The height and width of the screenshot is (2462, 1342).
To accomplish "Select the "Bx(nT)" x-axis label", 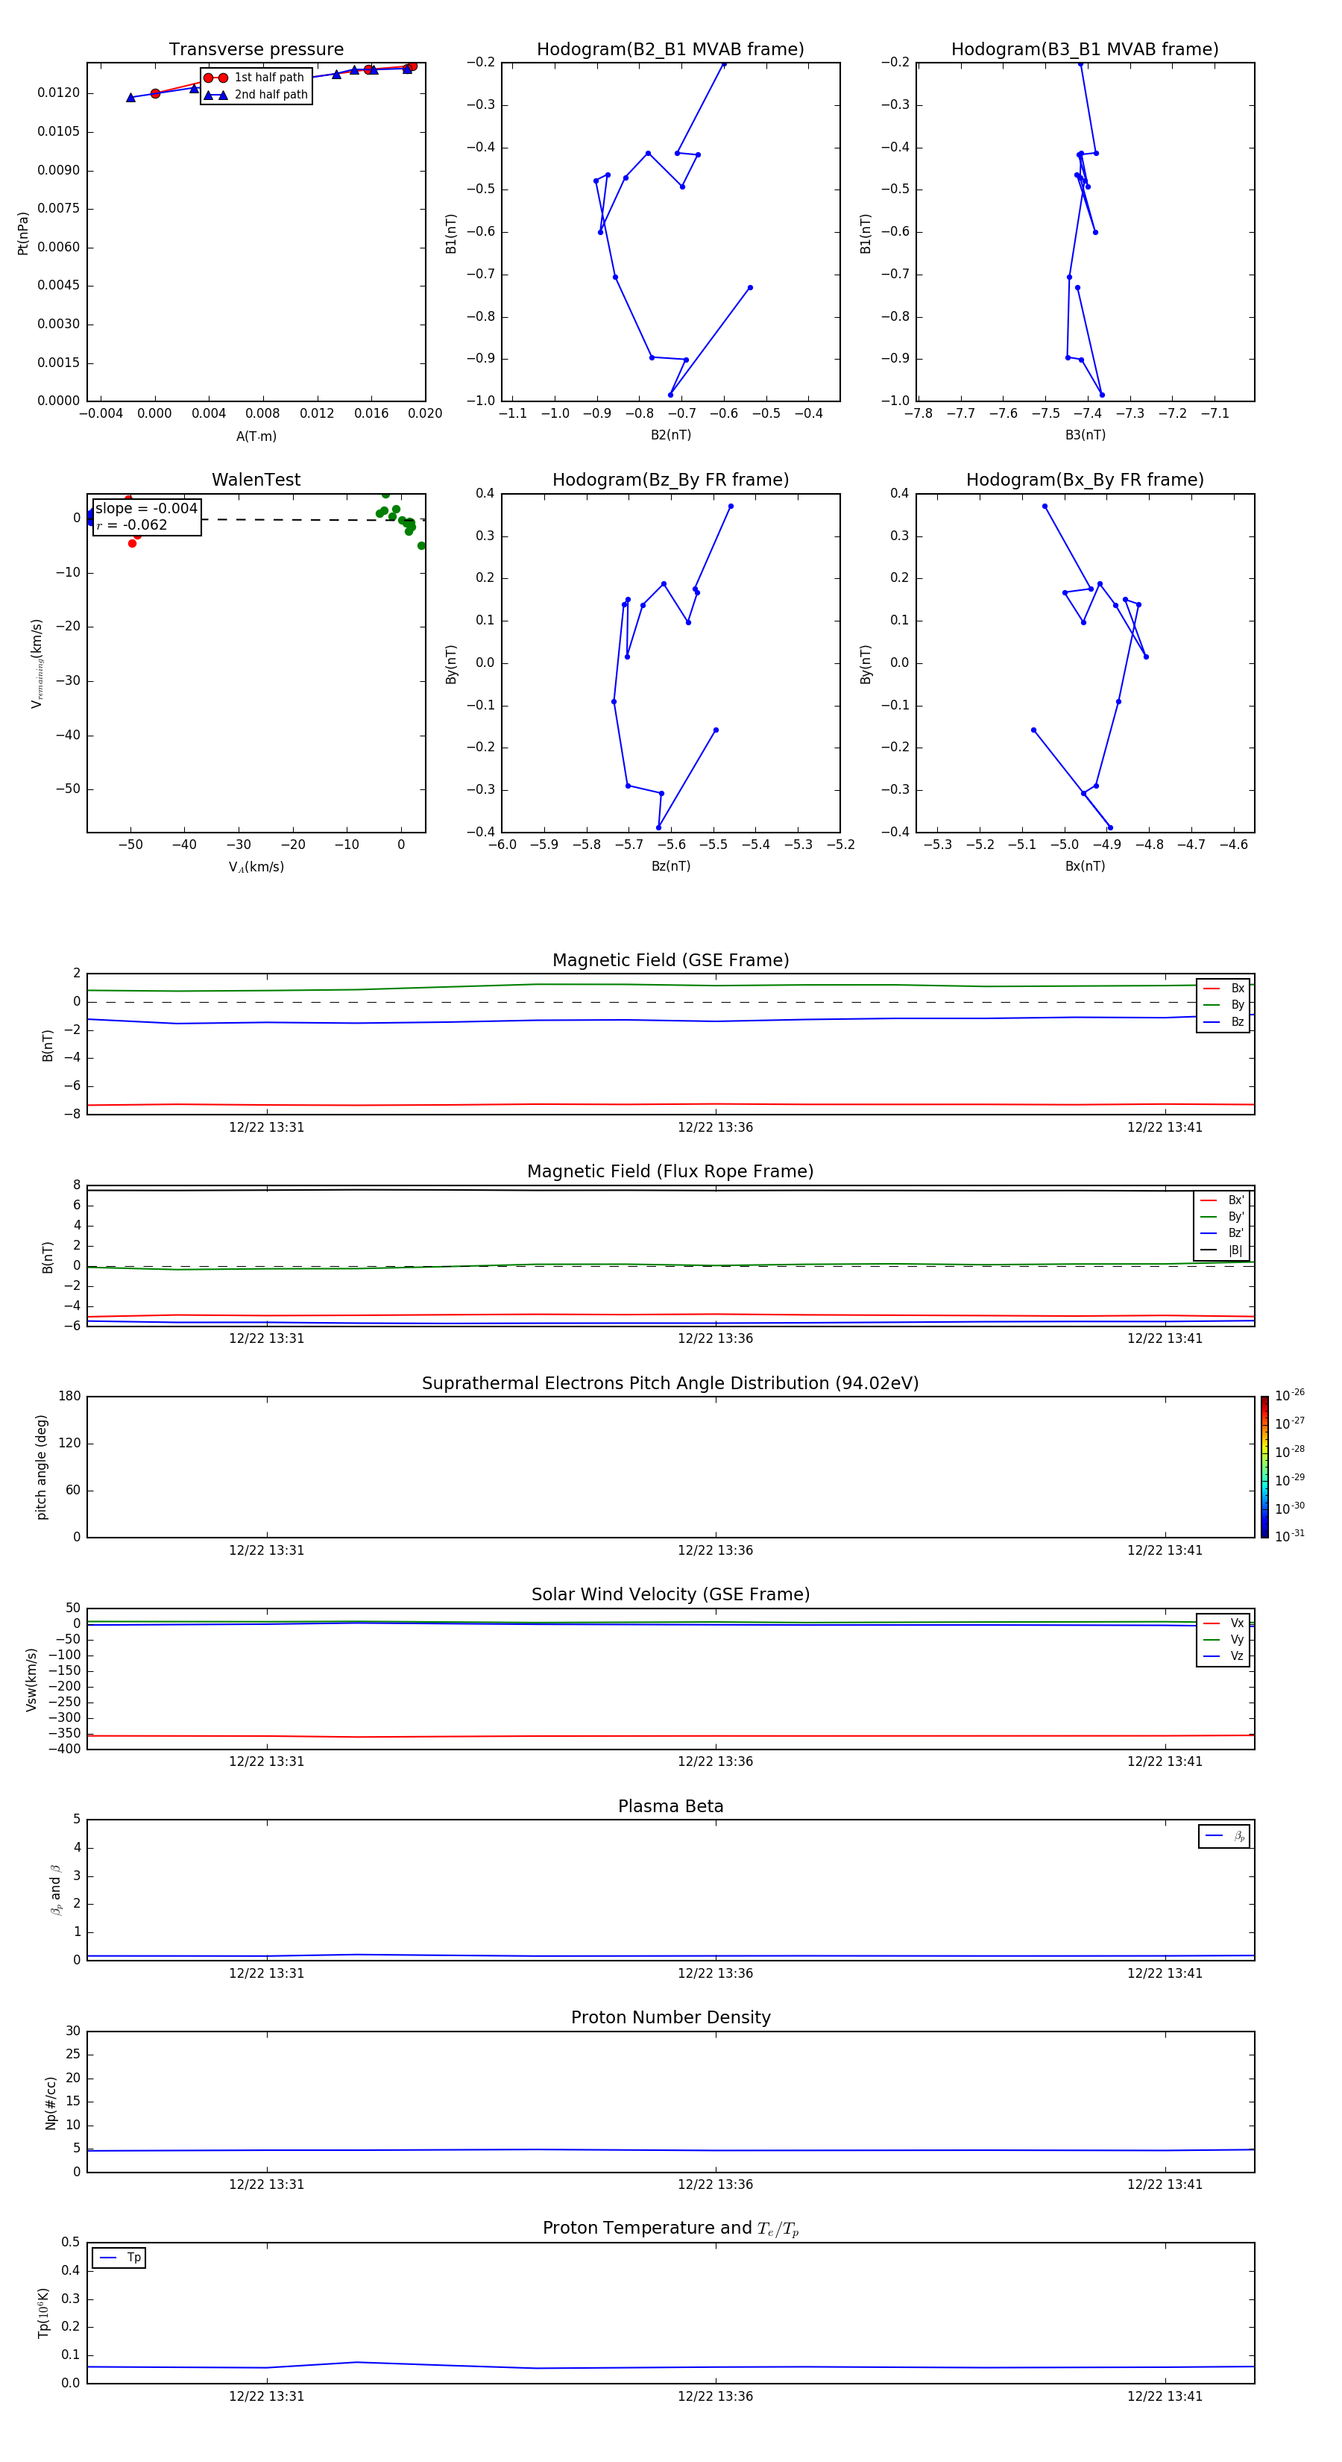I will [1085, 866].
